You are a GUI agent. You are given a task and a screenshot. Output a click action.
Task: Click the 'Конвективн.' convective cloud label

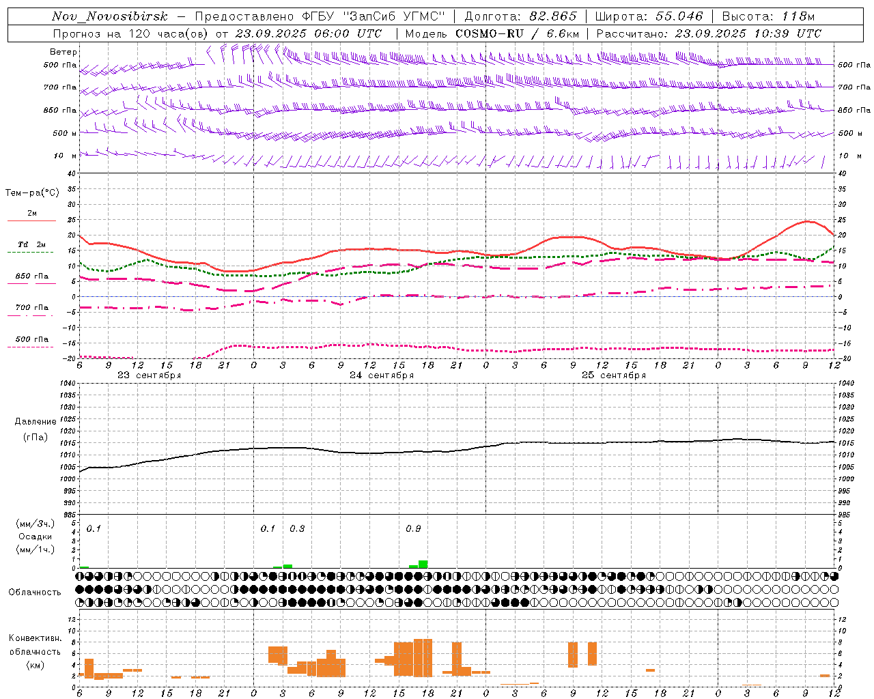(36, 638)
